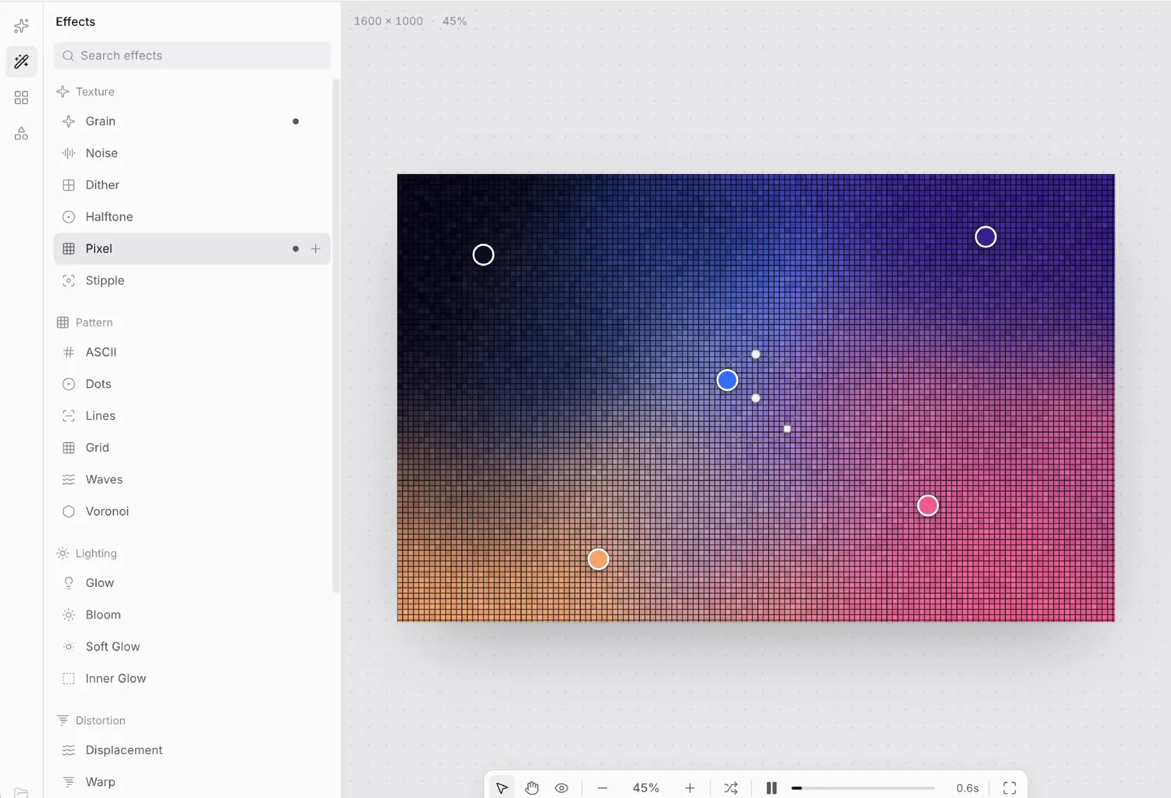Open the folder icon at sidebar bottom
Screen dimensions: 1171x798
[22, 792]
